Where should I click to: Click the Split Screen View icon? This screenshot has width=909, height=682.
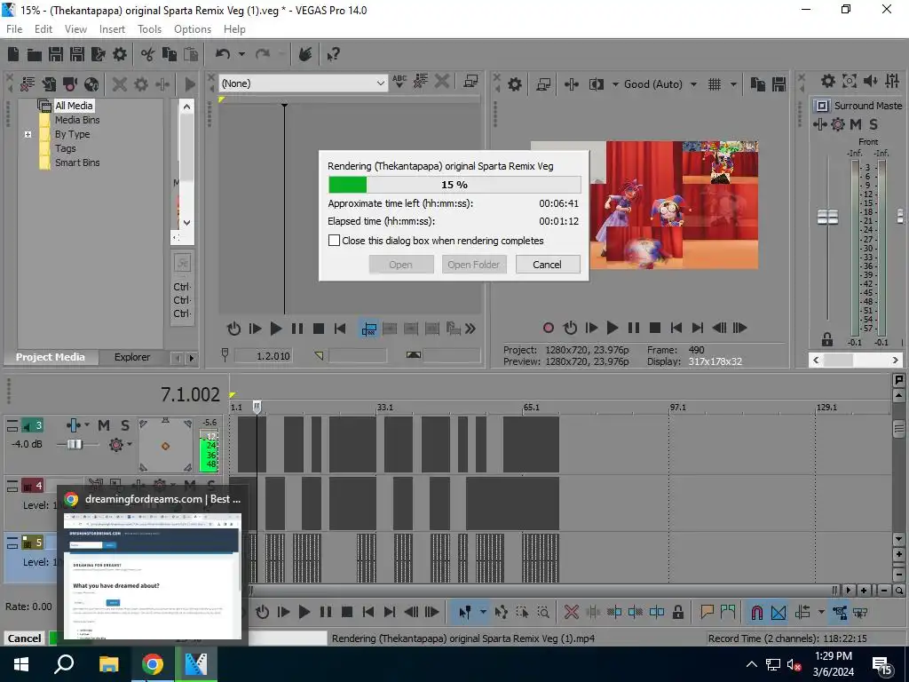point(596,84)
